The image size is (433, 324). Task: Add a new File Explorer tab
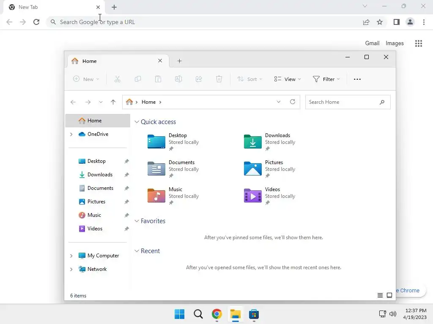coord(179,61)
